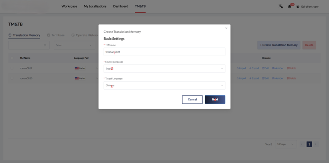Select page 1 in pagination

pos(309,144)
